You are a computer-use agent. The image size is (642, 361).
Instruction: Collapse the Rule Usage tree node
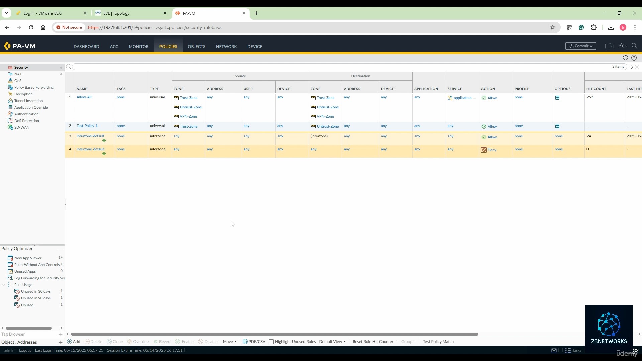point(4,285)
